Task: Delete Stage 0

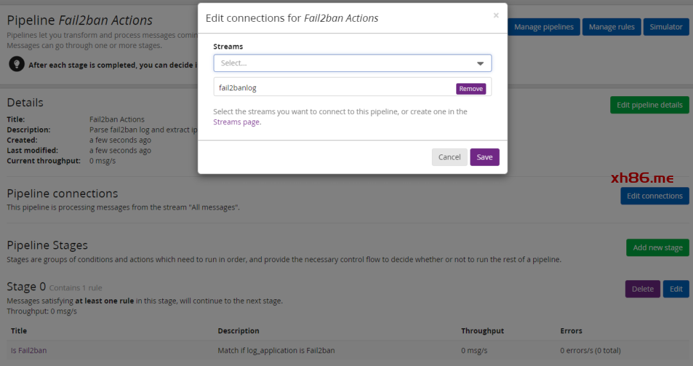Action: pyautogui.click(x=642, y=289)
